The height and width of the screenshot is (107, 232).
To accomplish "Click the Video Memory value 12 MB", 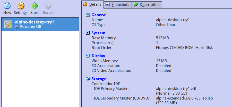I will [x=161, y=61].
